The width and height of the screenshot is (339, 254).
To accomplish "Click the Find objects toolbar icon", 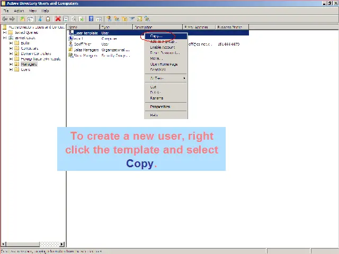I will click(x=139, y=19).
